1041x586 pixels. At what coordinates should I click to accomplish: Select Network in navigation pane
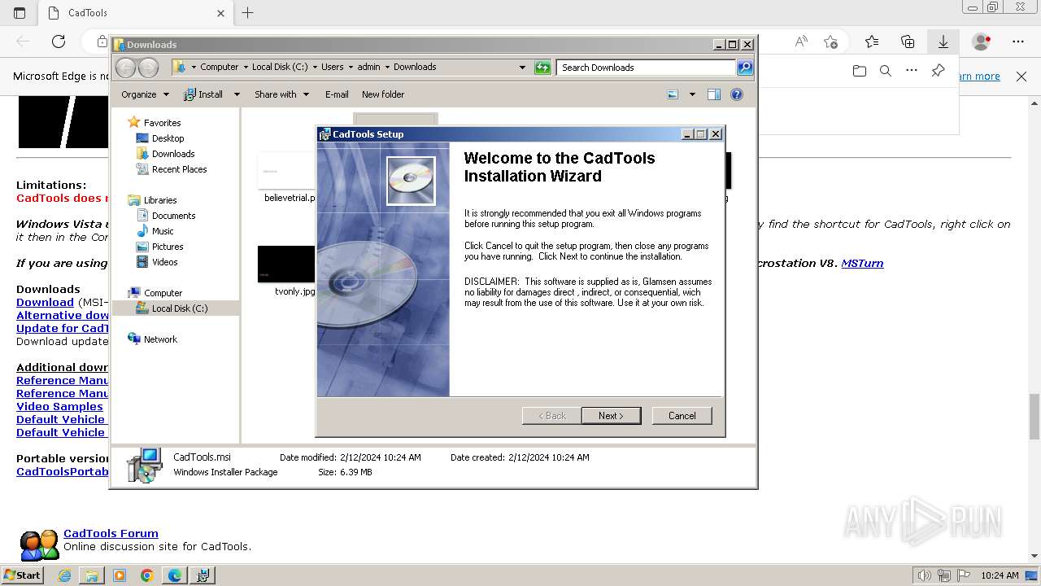[x=160, y=339]
